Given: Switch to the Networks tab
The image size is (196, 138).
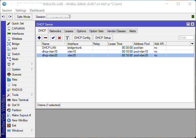Looking at the screenshot, I should (55, 31).
